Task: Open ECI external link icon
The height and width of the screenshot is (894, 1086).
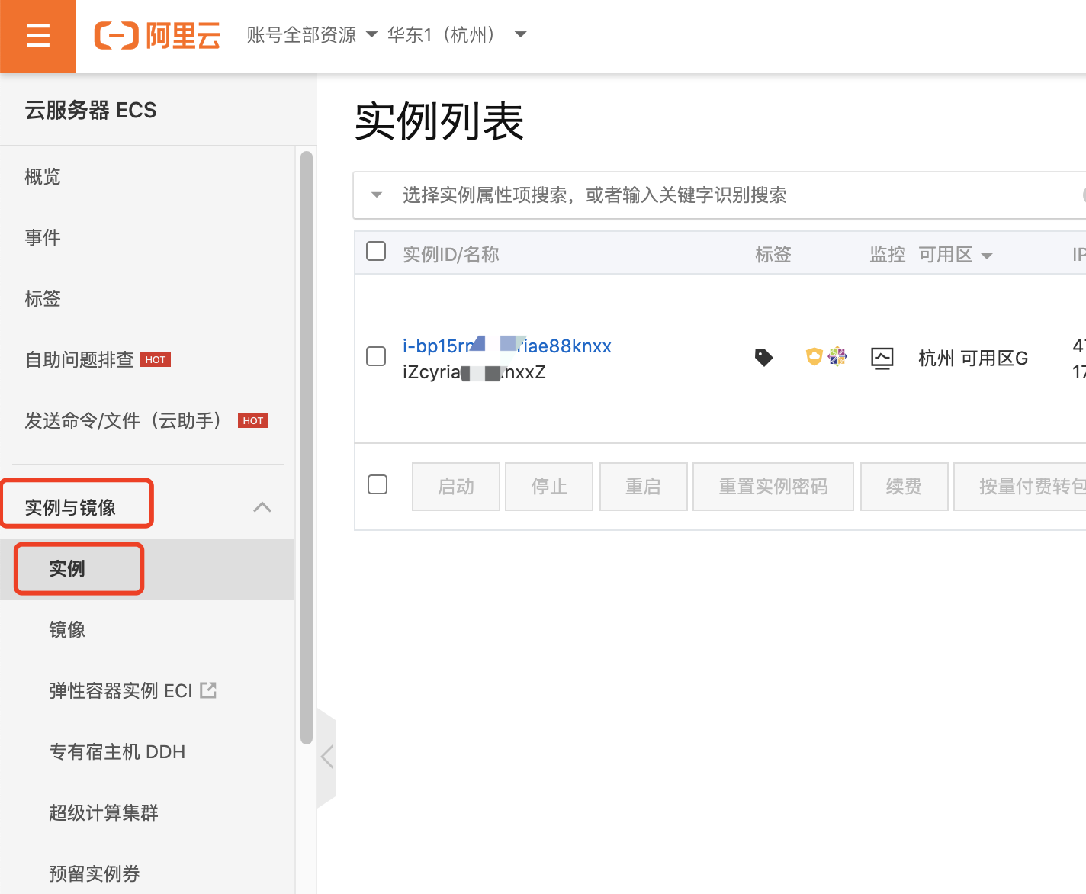Action: click(208, 690)
